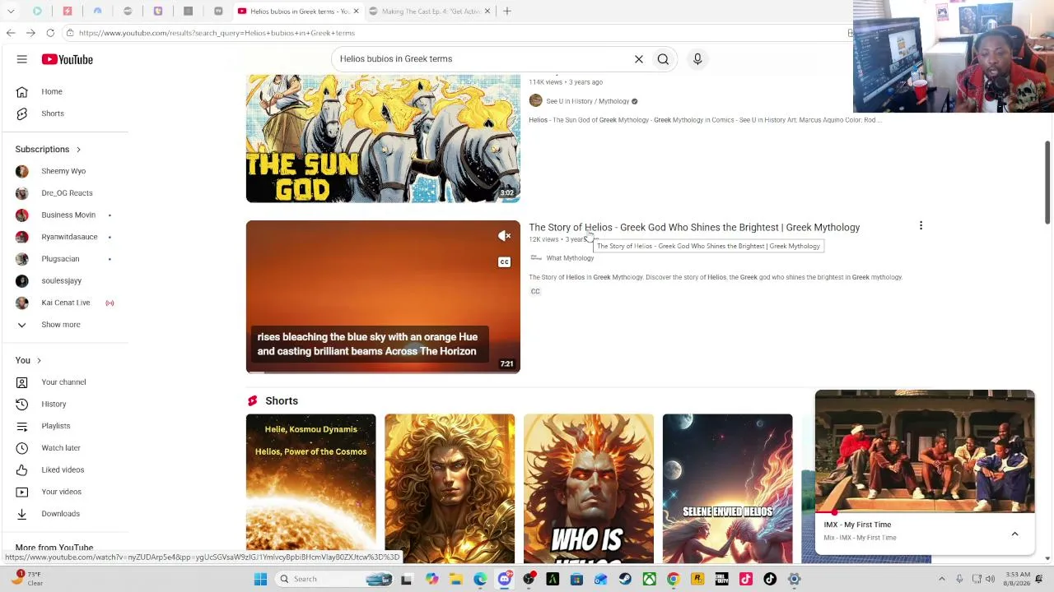Open Steam from the taskbar
This screenshot has width=1054, height=592.
tap(625, 579)
